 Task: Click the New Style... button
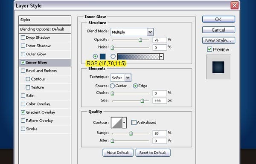click(218, 40)
